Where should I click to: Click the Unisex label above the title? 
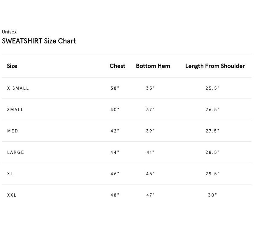[9, 32]
